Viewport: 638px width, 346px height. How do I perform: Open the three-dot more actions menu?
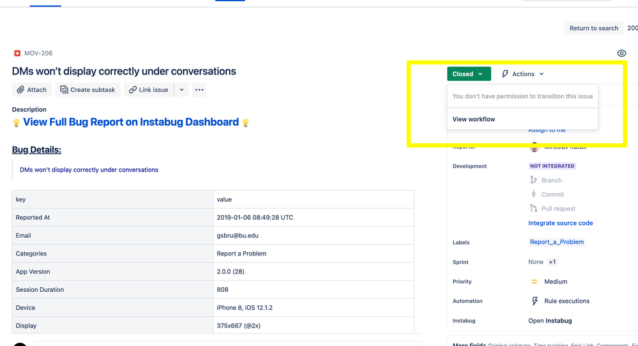pyautogui.click(x=199, y=90)
